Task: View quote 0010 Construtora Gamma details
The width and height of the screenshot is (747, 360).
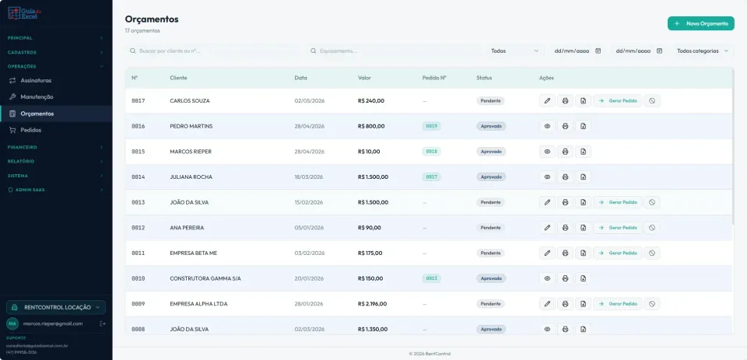Action: point(547,278)
